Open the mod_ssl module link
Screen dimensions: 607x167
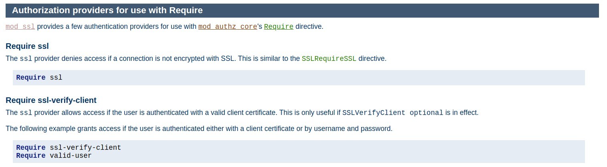click(x=20, y=27)
